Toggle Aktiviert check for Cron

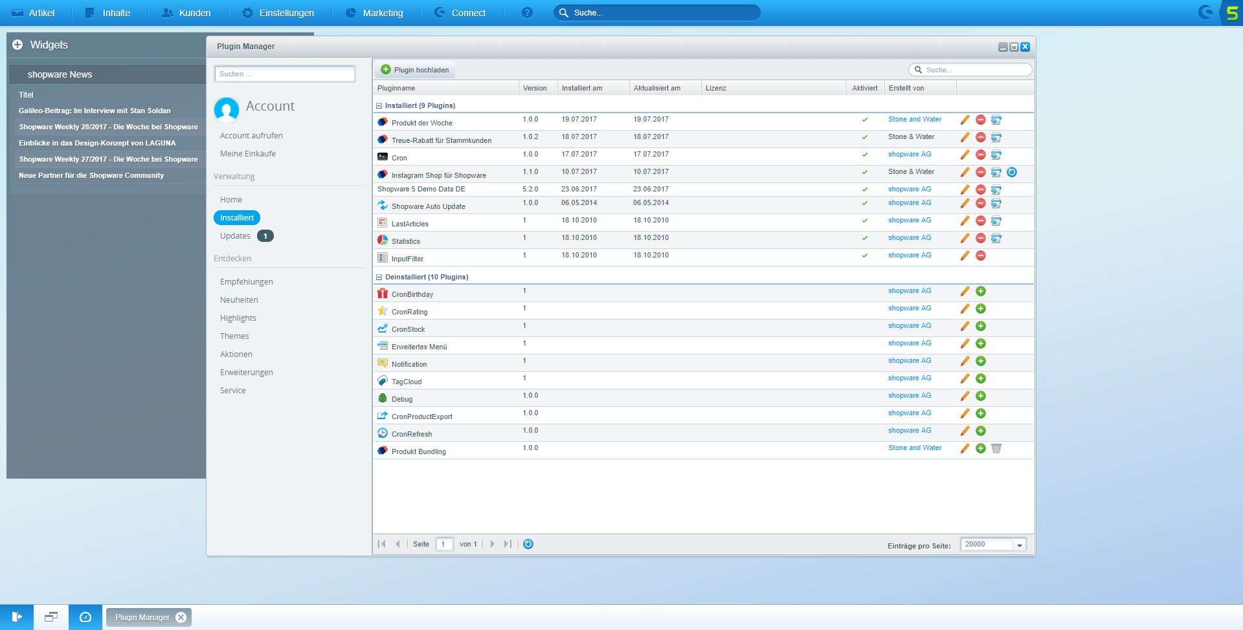coord(865,155)
